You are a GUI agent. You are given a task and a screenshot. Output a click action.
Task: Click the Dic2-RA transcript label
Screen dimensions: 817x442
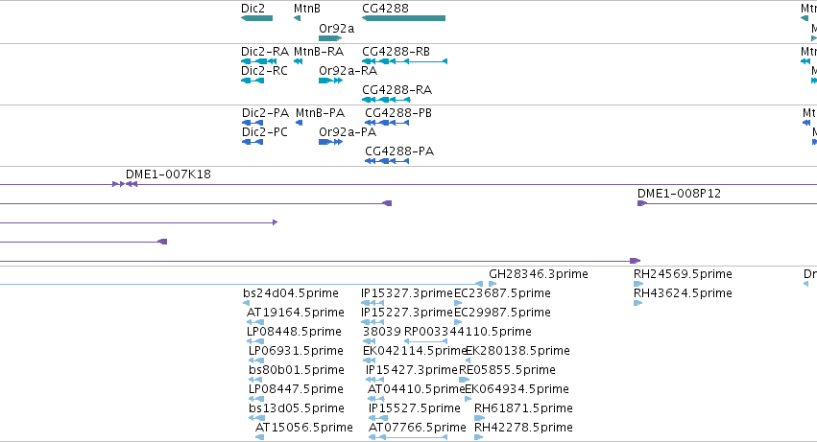[x=265, y=52]
